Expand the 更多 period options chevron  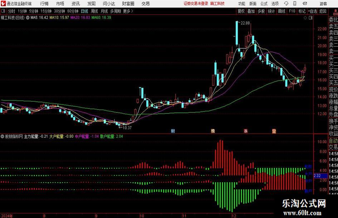(132, 11)
